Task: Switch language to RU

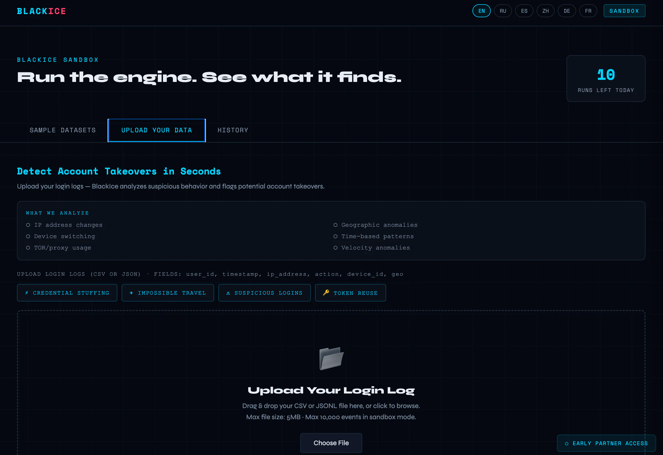Action: tap(503, 11)
